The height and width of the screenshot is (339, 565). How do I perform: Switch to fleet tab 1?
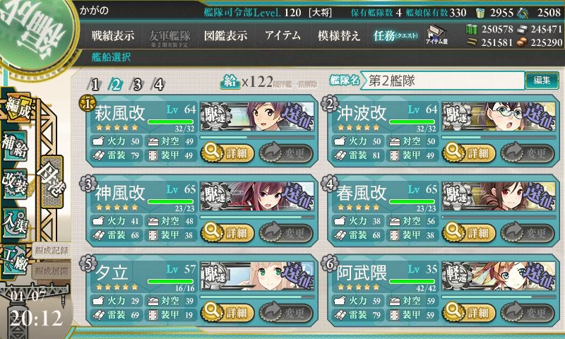(95, 85)
